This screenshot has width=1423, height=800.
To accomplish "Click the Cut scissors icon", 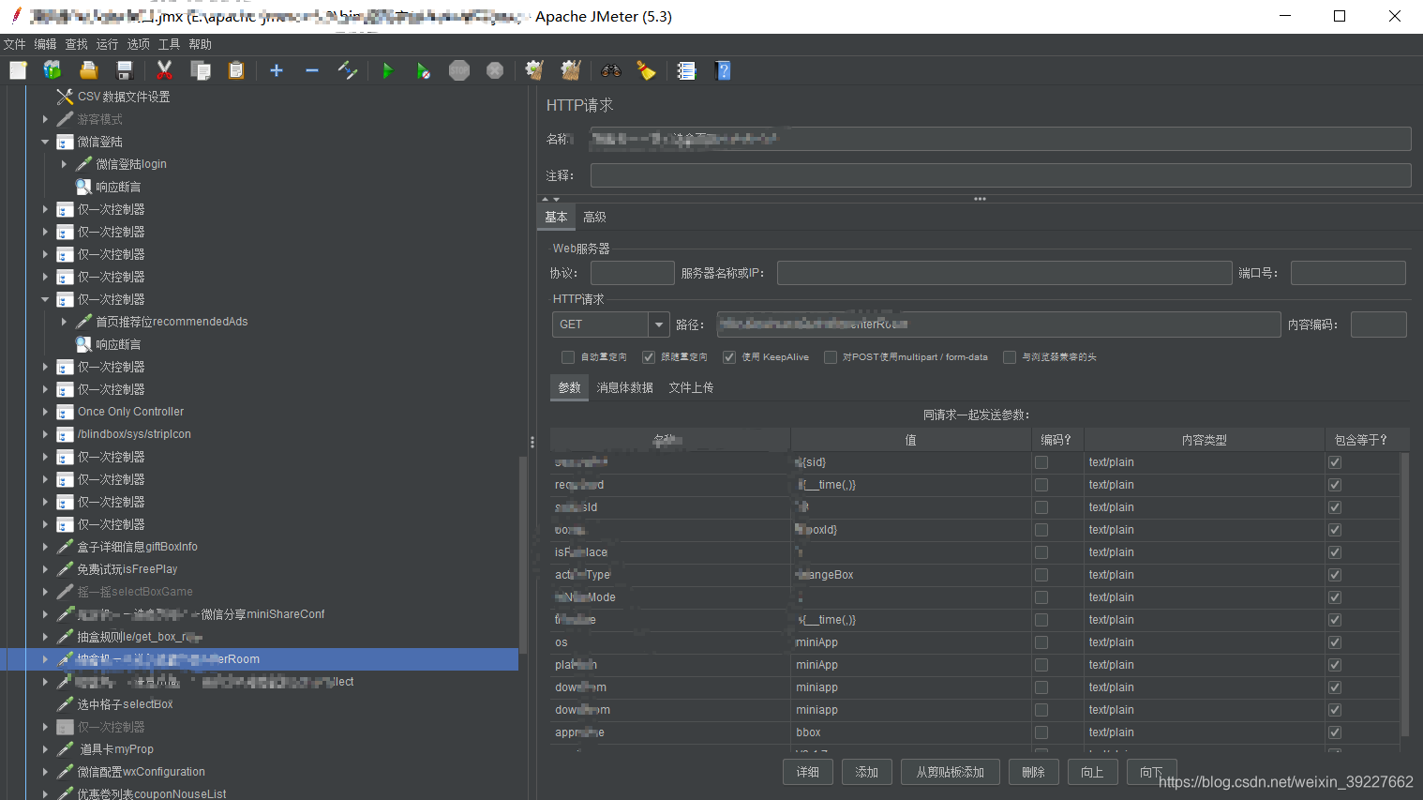I will tap(165, 70).
